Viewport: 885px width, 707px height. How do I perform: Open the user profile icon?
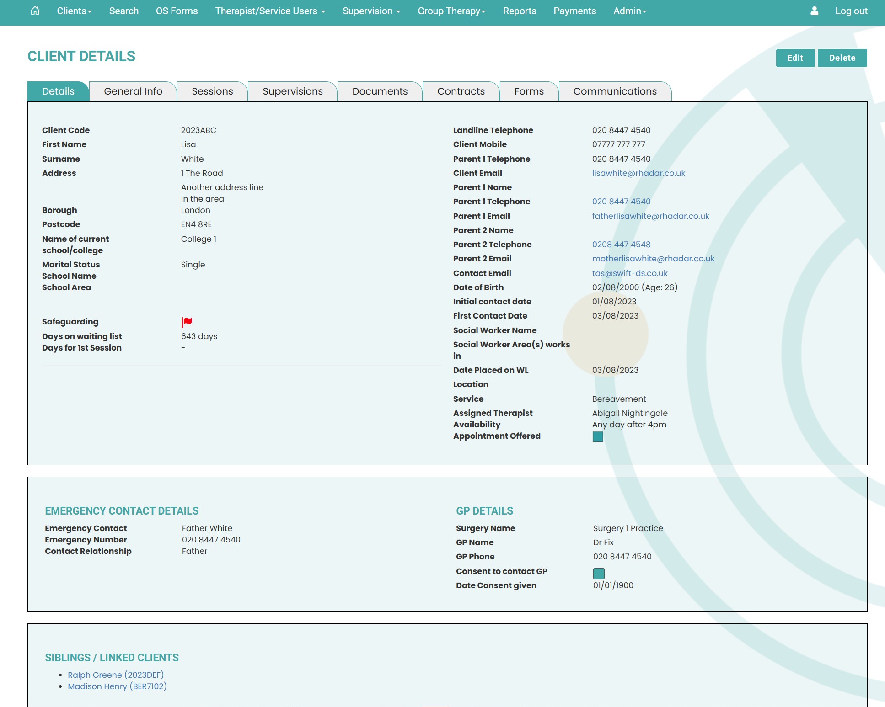pos(814,11)
